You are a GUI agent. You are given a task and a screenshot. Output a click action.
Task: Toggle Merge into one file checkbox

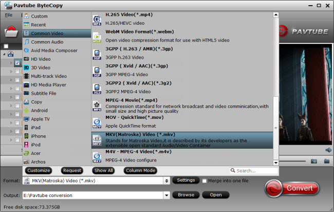pos(205,181)
